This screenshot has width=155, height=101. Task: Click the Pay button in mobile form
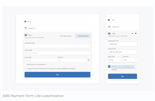pos(122,76)
